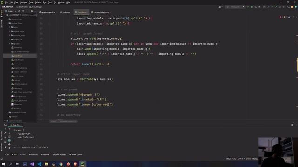The width and height of the screenshot is (298, 167).
Task: Click the green Run button in toolbar
Action: point(248,7)
